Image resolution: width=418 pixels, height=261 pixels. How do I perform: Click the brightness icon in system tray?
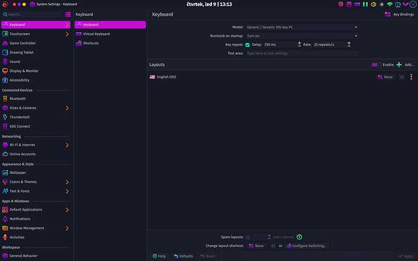click(x=382, y=4)
